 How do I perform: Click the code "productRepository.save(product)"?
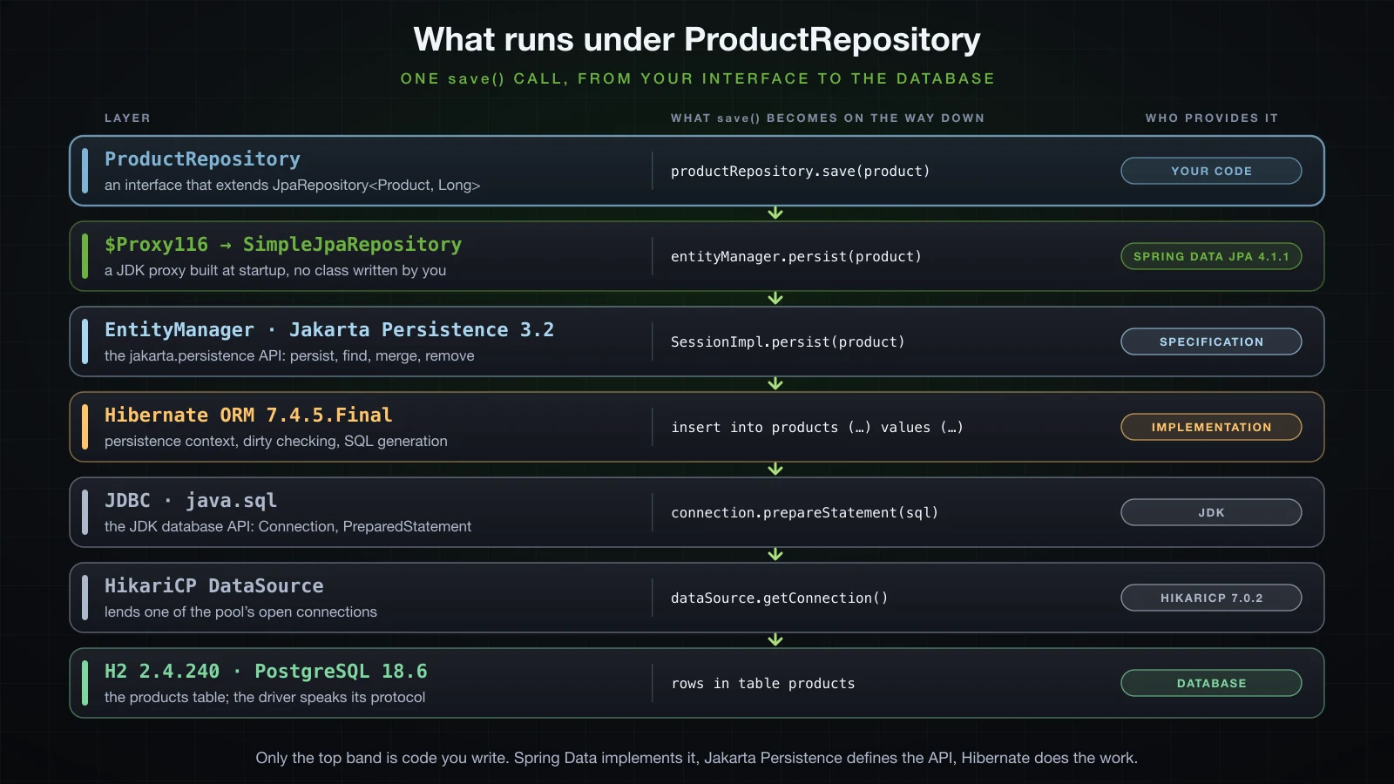[800, 171]
